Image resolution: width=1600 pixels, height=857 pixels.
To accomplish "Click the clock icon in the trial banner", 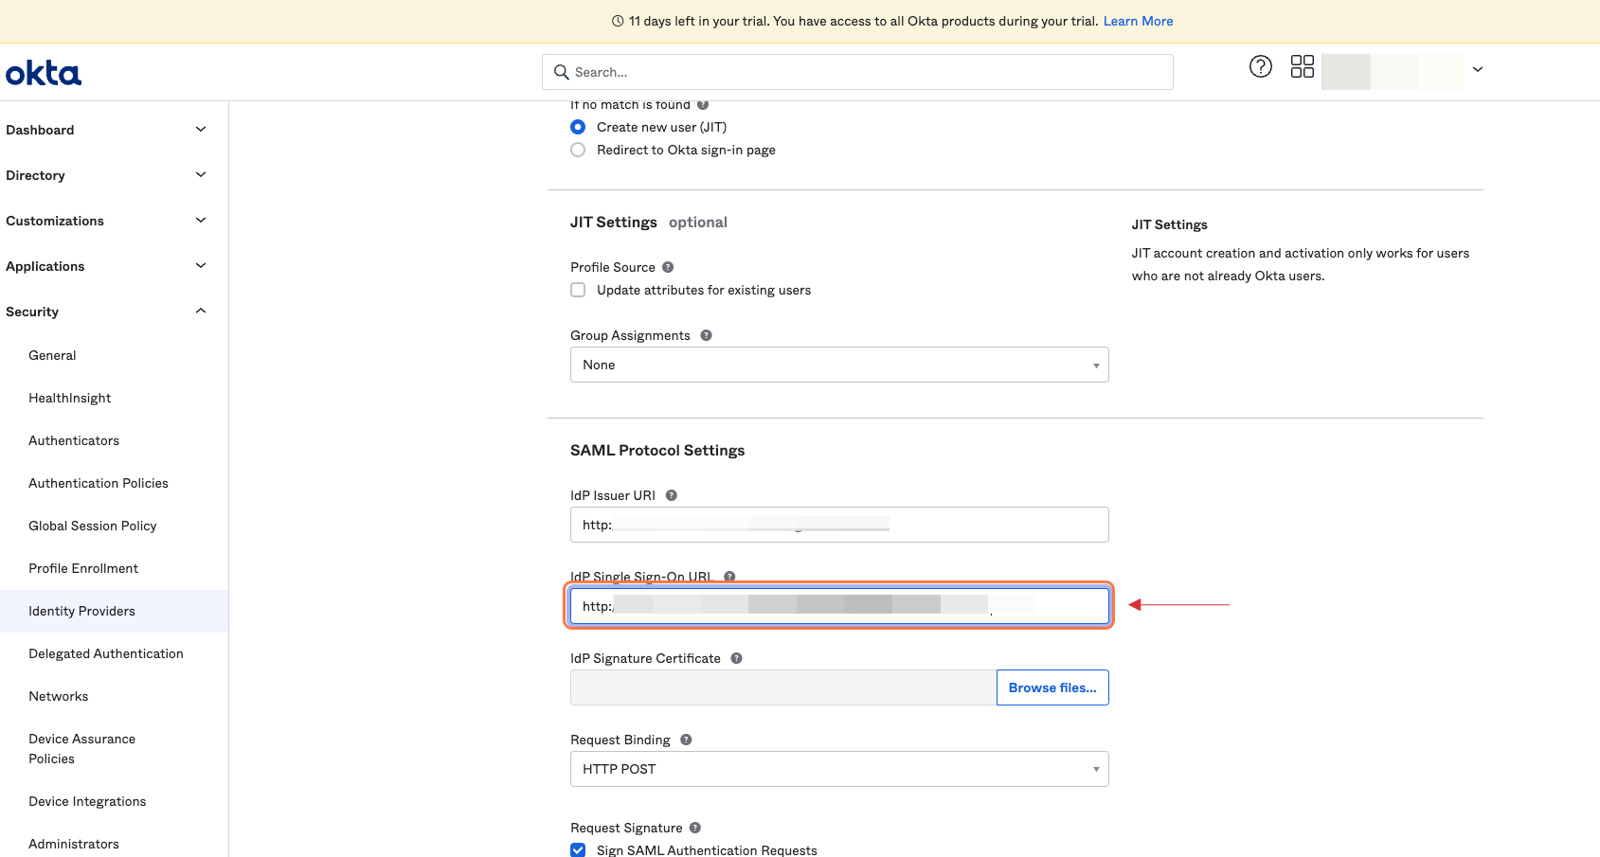I will click(618, 21).
